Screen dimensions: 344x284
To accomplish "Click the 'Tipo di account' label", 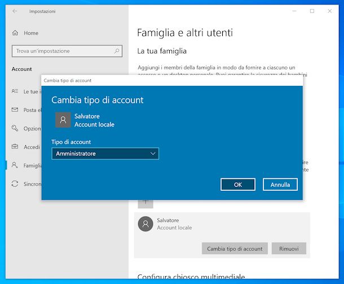I will click(71, 142).
